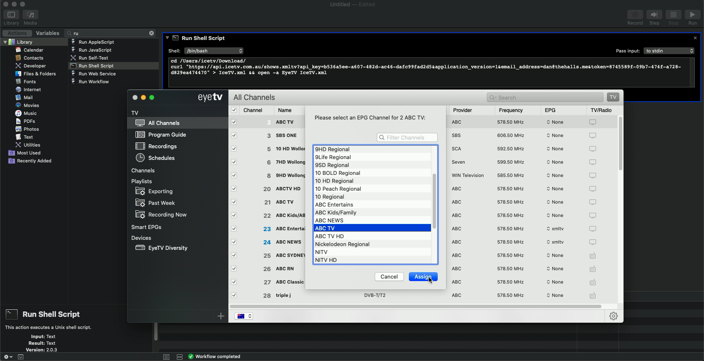Collapse the Library tree in Automator
Viewport: 704px width, 361px height.
(5, 42)
